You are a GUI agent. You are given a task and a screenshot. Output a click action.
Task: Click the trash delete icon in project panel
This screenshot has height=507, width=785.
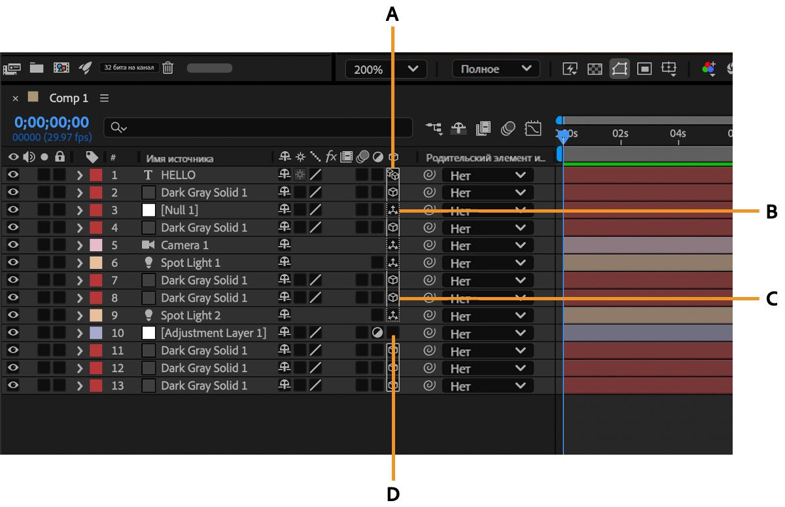(x=168, y=67)
